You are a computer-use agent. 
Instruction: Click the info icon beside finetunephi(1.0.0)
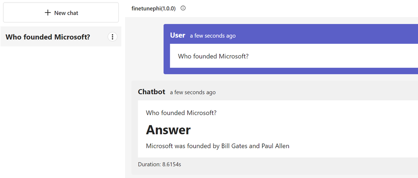(183, 8)
